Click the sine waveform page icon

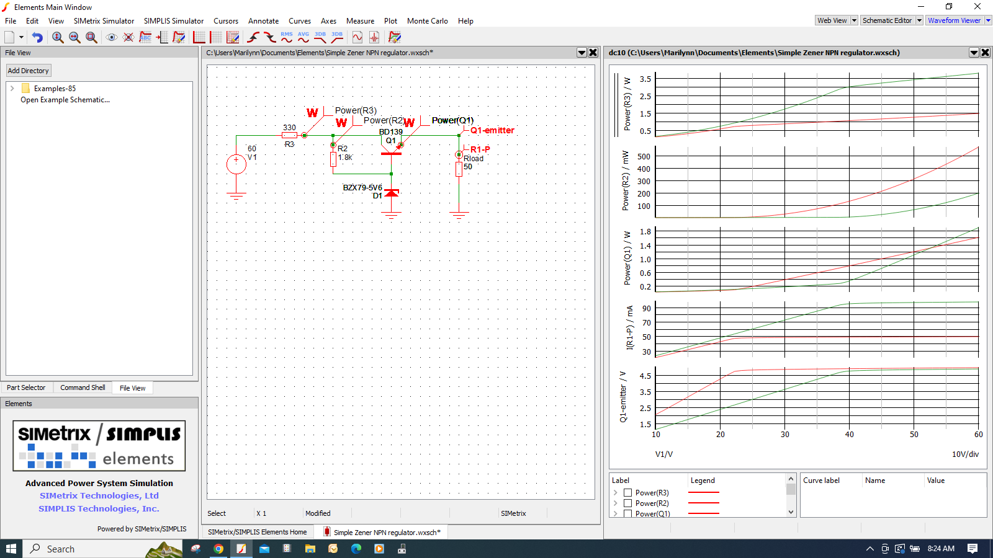pos(357,37)
